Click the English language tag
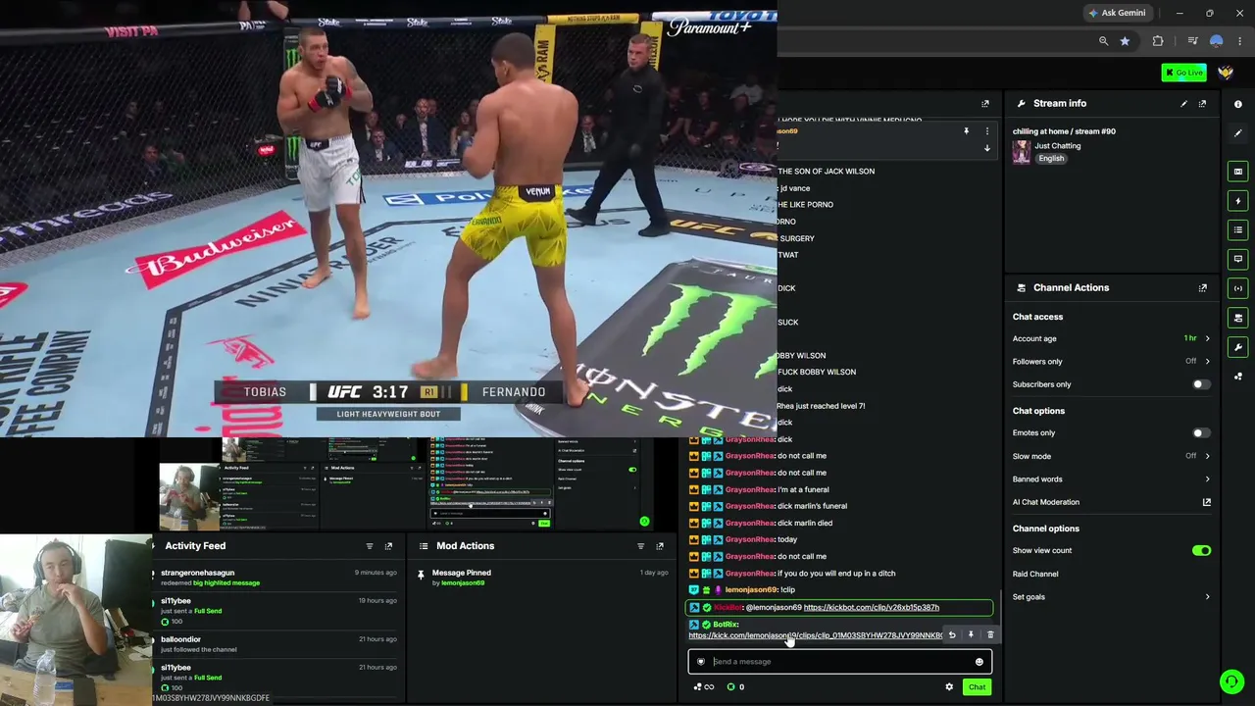Viewport: 1255px width, 706px height. click(1051, 159)
